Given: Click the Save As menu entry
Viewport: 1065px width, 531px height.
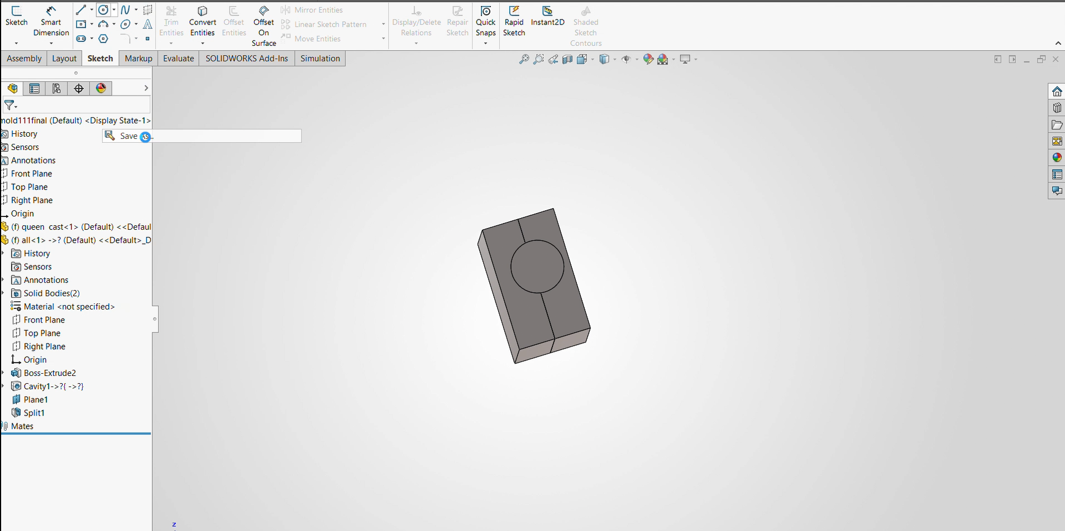Looking at the screenshot, I should [x=202, y=136].
